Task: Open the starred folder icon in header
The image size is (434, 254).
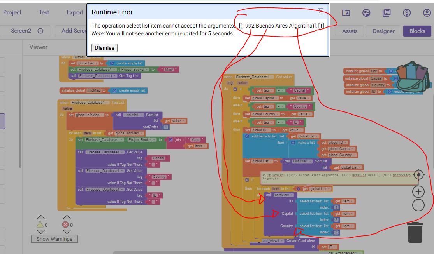Action: tap(346, 12)
